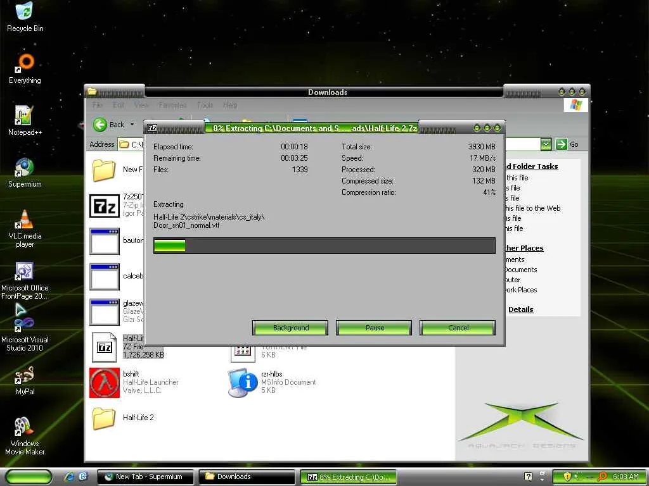Switch to Downloads taskbar item
Image resolution: width=649 pixels, height=486 pixels.
pyautogui.click(x=247, y=477)
